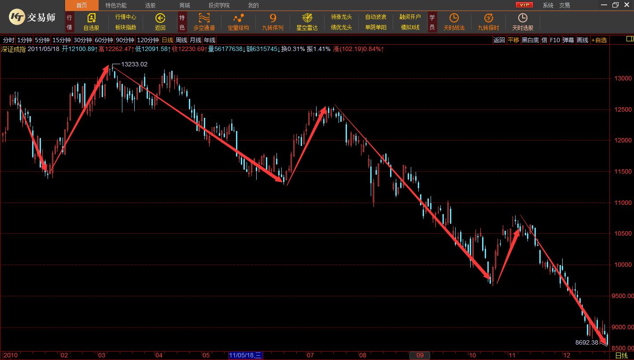Click the 返回 back arrow icon

click(x=160, y=18)
